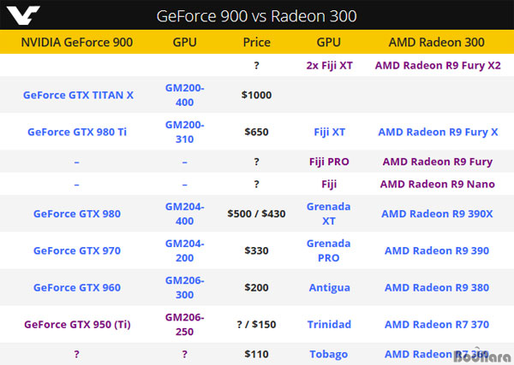Click the Tobago GPU link

[x=329, y=355]
